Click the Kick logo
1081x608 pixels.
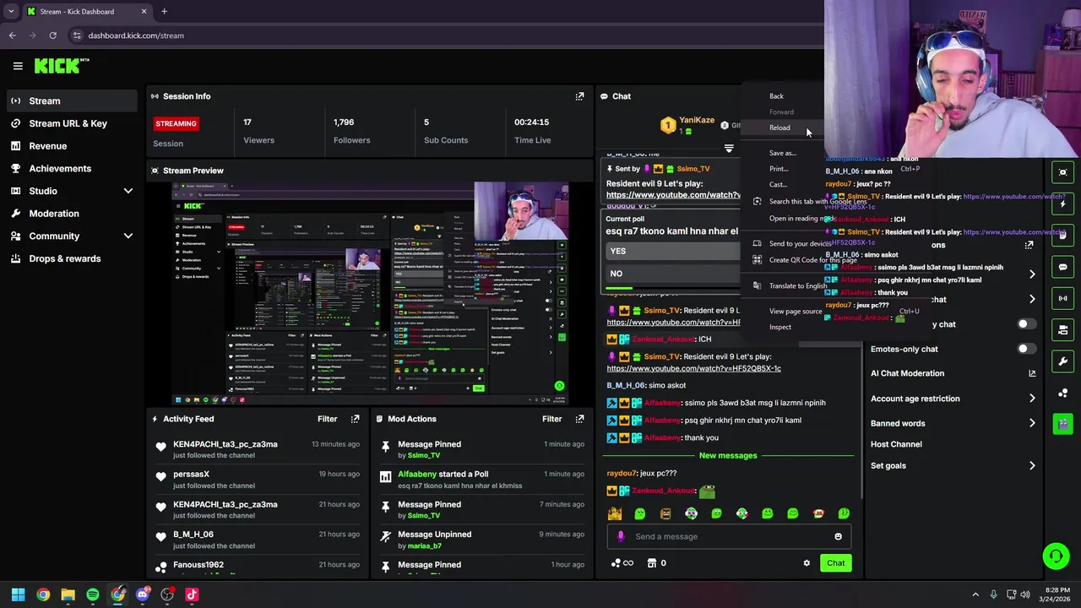click(x=61, y=65)
